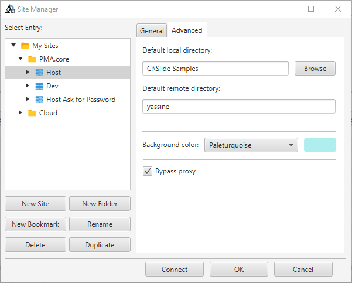Image resolution: width=352 pixels, height=283 pixels.
Task: Click the Host server icon
Action: pos(39,73)
